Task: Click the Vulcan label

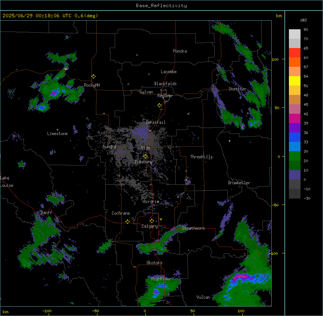Action: pos(203,297)
